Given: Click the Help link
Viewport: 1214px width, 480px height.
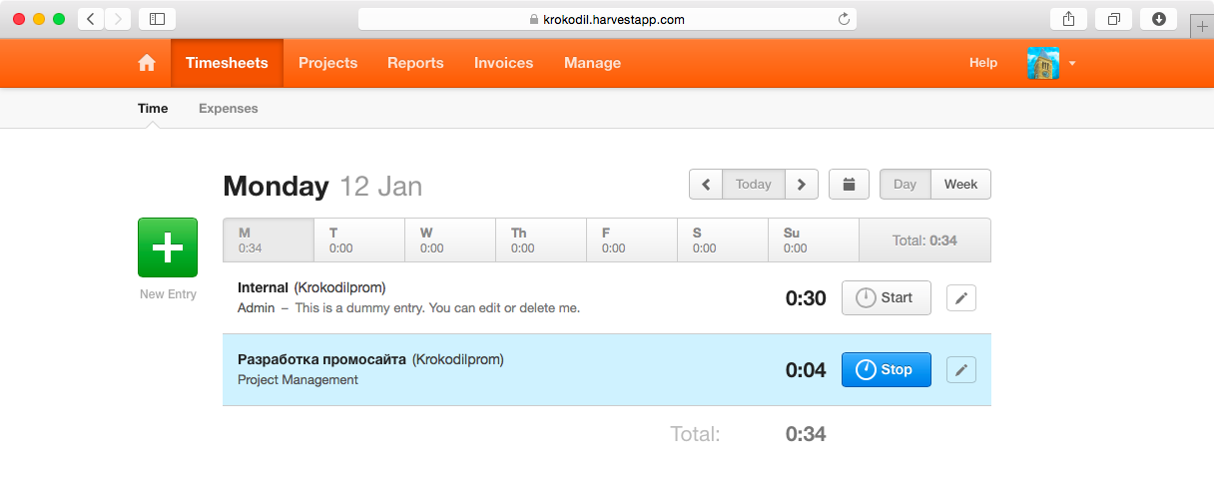Looking at the screenshot, I should tap(982, 63).
